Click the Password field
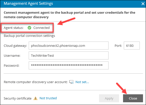The height and width of the screenshot is (105, 146). (69, 65)
